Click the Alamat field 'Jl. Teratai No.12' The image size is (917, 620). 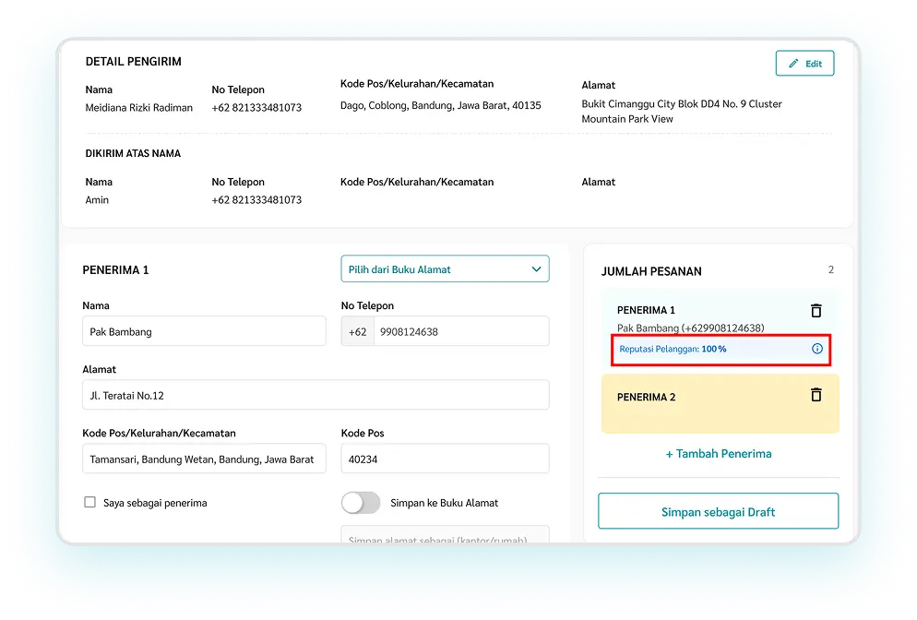(x=316, y=395)
